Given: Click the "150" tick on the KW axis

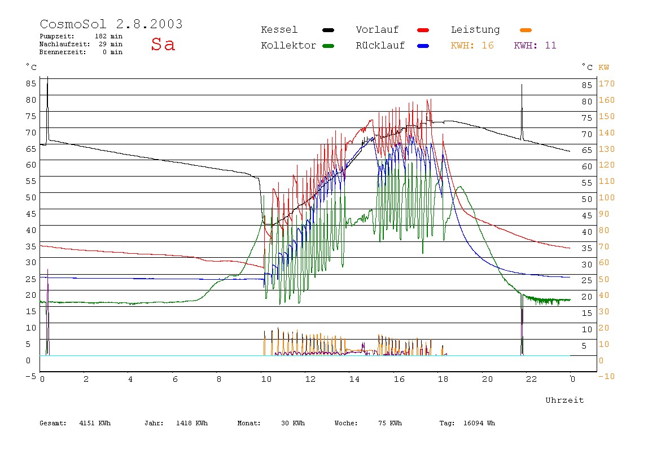Looking at the screenshot, I should 607,116.
